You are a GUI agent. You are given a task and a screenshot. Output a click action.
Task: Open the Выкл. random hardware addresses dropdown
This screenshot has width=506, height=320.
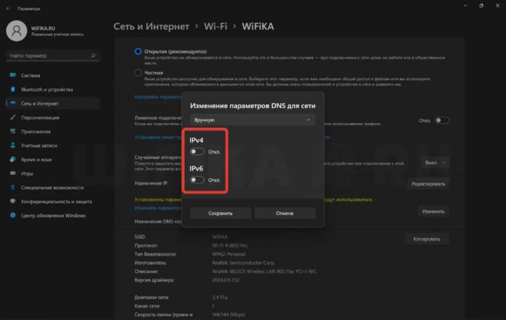(435, 163)
